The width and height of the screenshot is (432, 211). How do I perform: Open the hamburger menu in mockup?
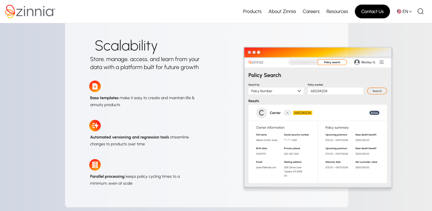pos(382,62)
